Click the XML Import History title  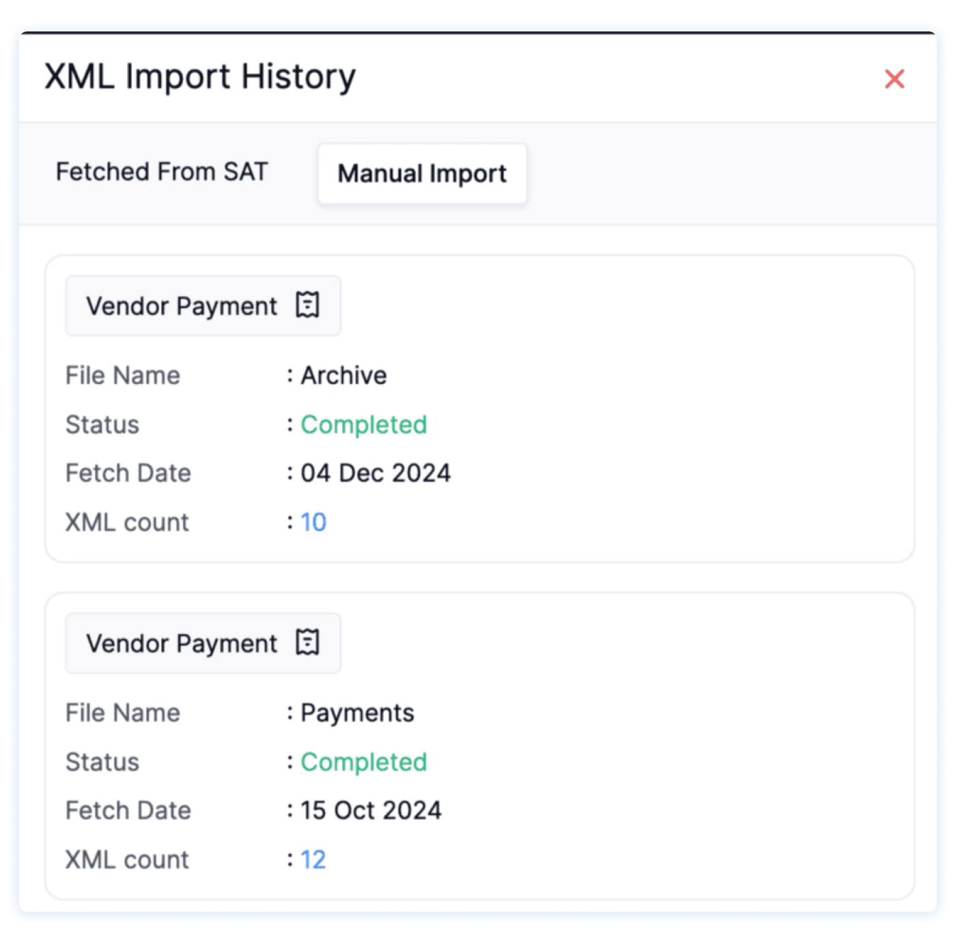(x=199, y=76)
